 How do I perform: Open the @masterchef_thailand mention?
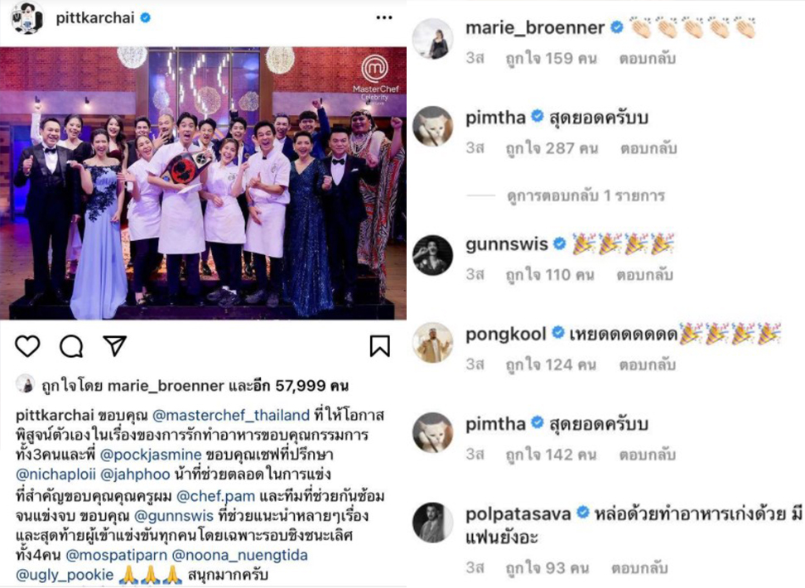(x=231, y=415)
